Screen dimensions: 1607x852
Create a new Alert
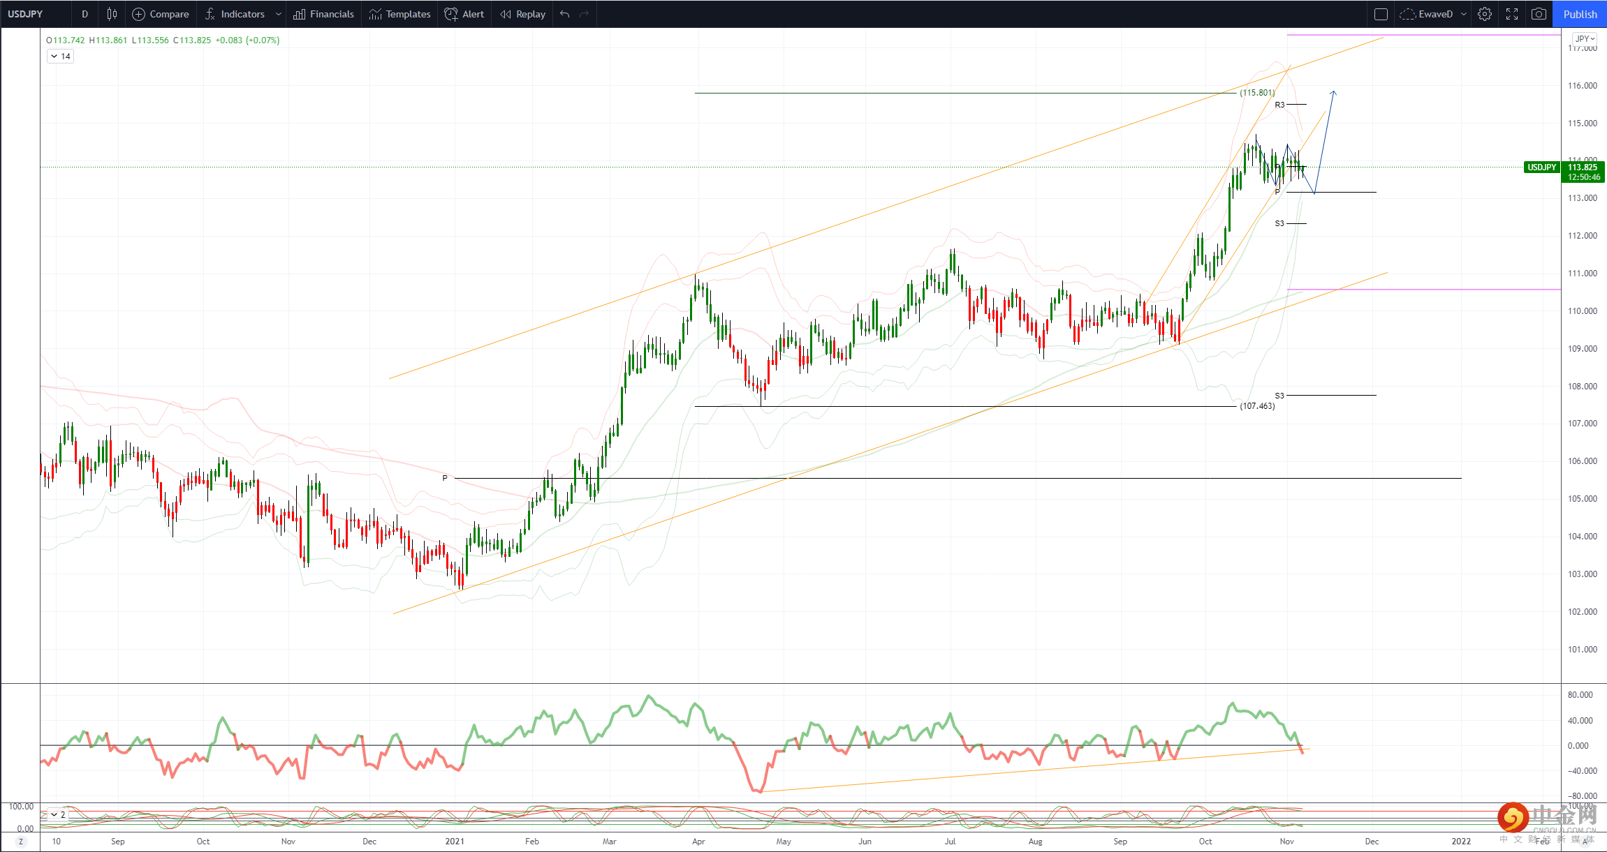464,14
